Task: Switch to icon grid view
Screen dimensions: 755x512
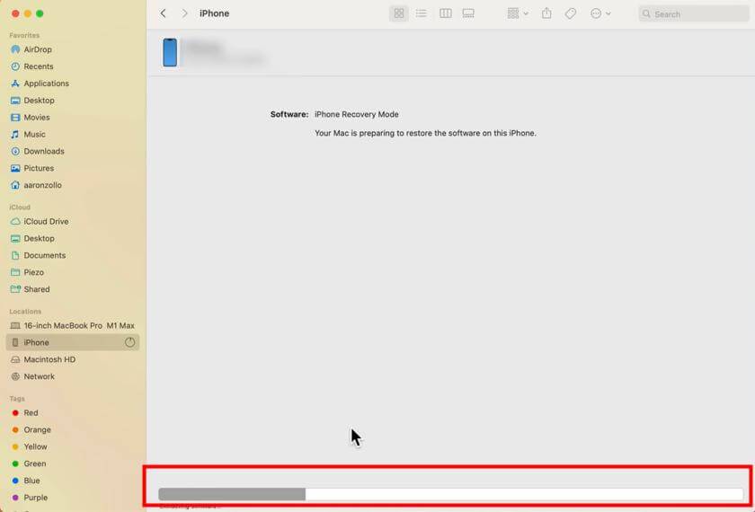Action: (x=399, y=13)
